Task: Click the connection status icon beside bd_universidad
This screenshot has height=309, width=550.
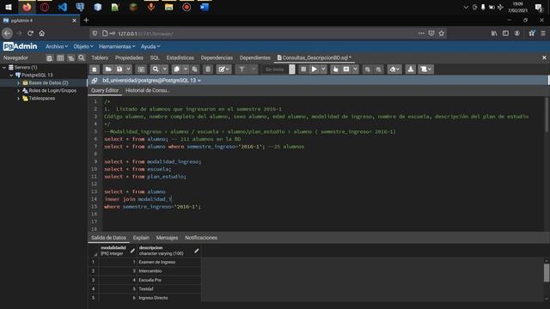Action: pyautogui.click(x=95, y=81)
